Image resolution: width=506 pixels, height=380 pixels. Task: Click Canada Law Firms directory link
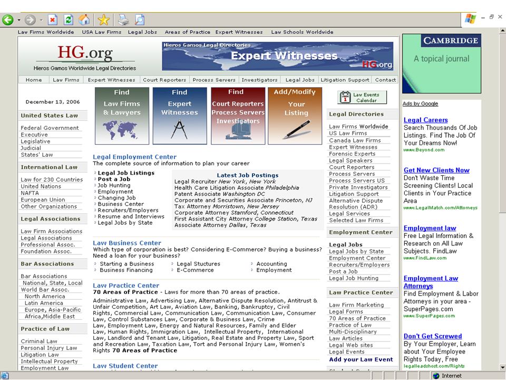pyautogui.click(x=355, y=140)
